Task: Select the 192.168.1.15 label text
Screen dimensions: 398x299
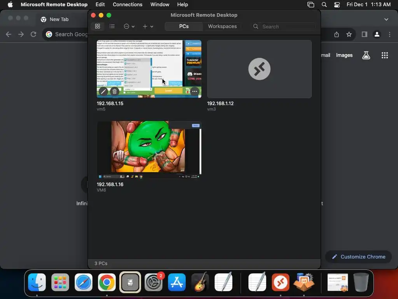Action: click(110, 104)
